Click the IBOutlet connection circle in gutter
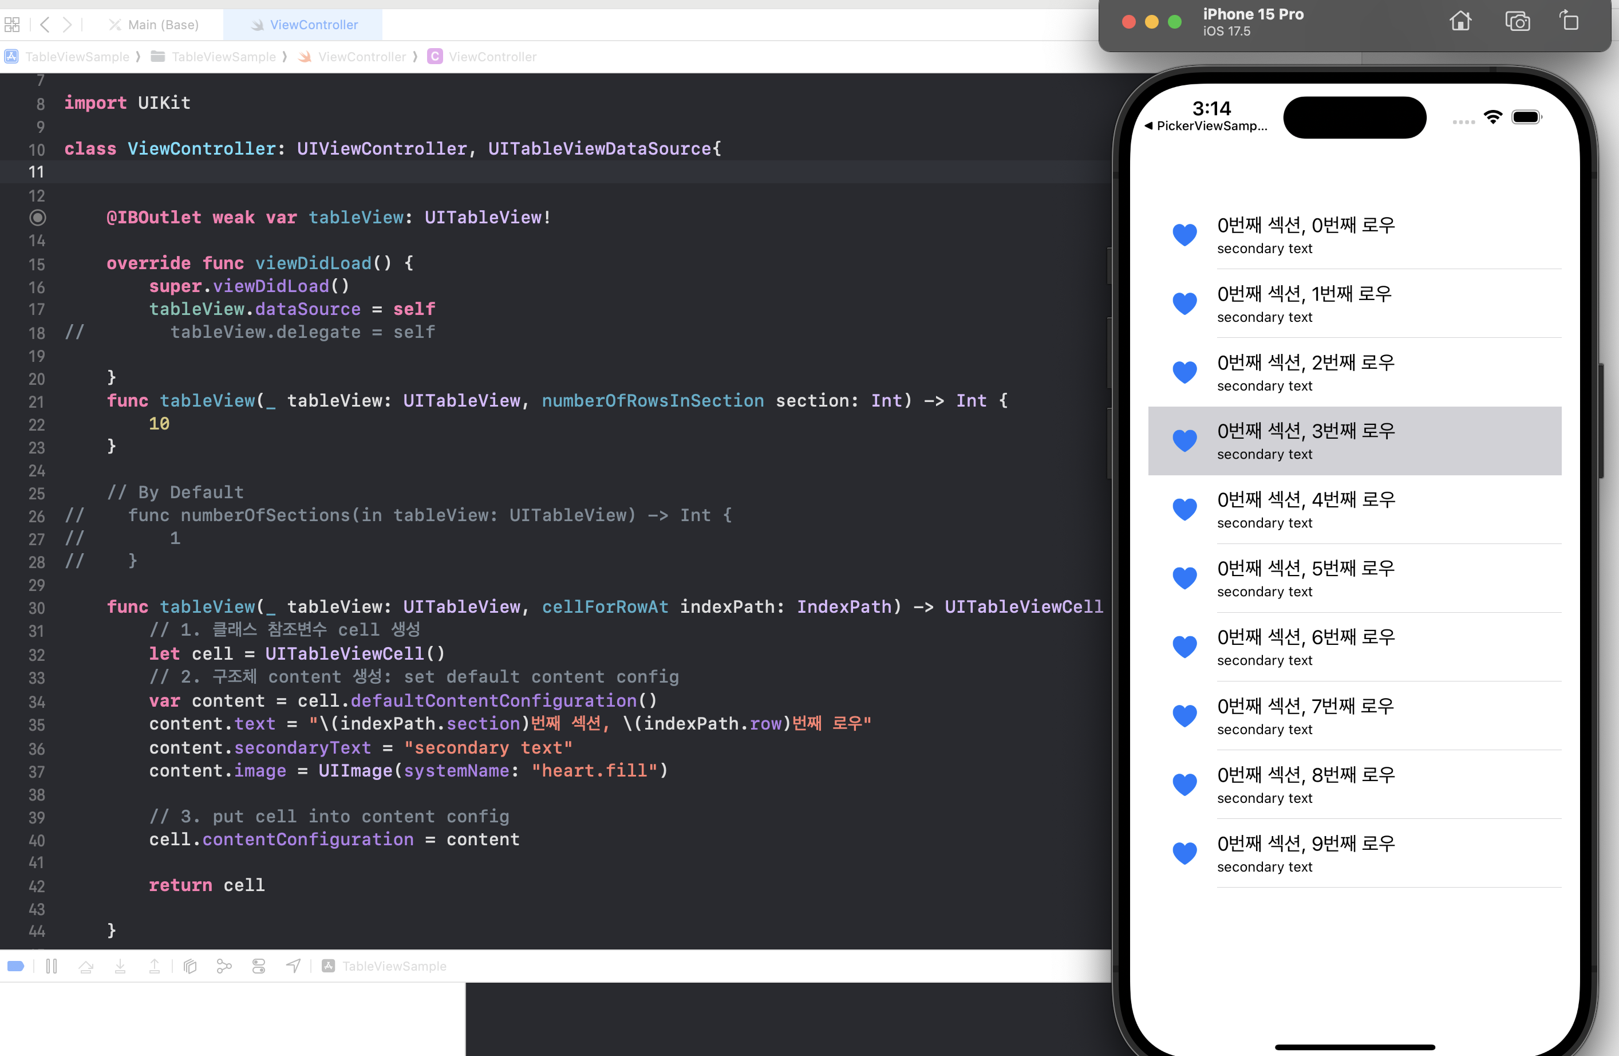The image size is (1619, 1056). pos(37,218)
